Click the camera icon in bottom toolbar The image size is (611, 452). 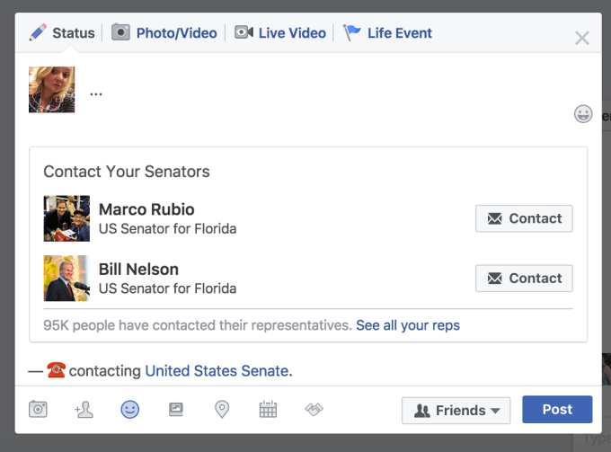(x=38, y=410)
